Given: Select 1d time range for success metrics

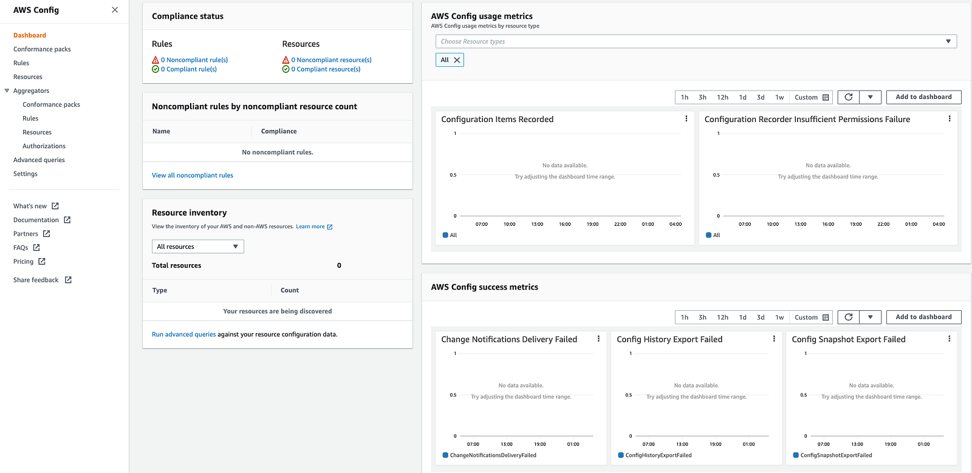Looking at the screenshot, I should click(742, 317).
